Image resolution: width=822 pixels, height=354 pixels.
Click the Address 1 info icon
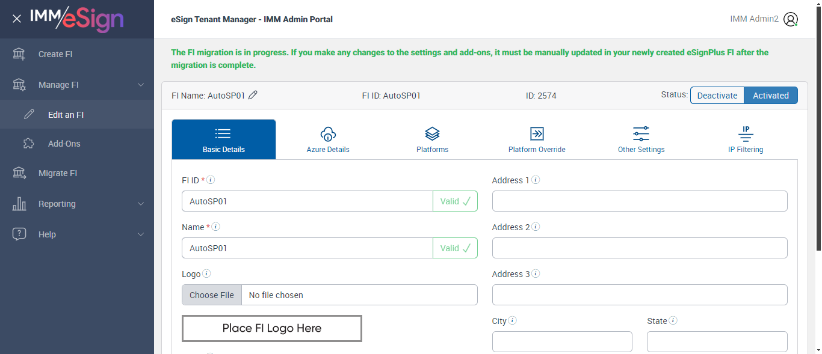point(536,180)
